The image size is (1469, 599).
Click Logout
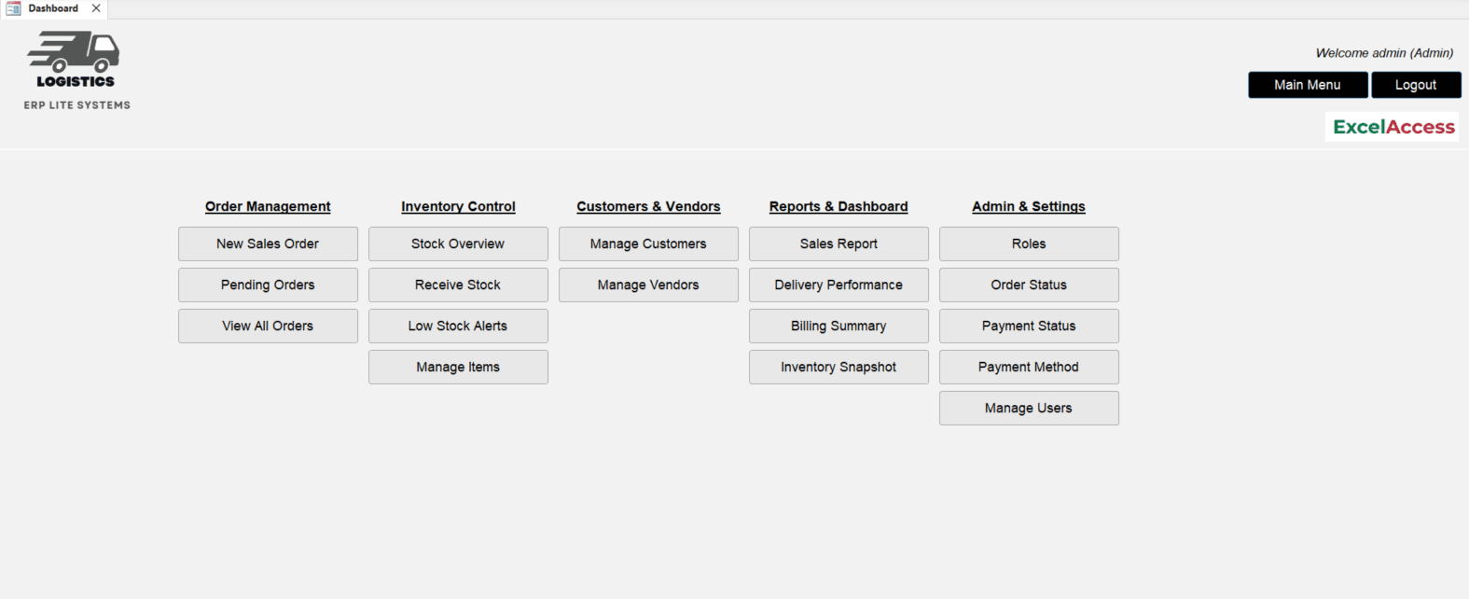click(x=1416, y=84)
